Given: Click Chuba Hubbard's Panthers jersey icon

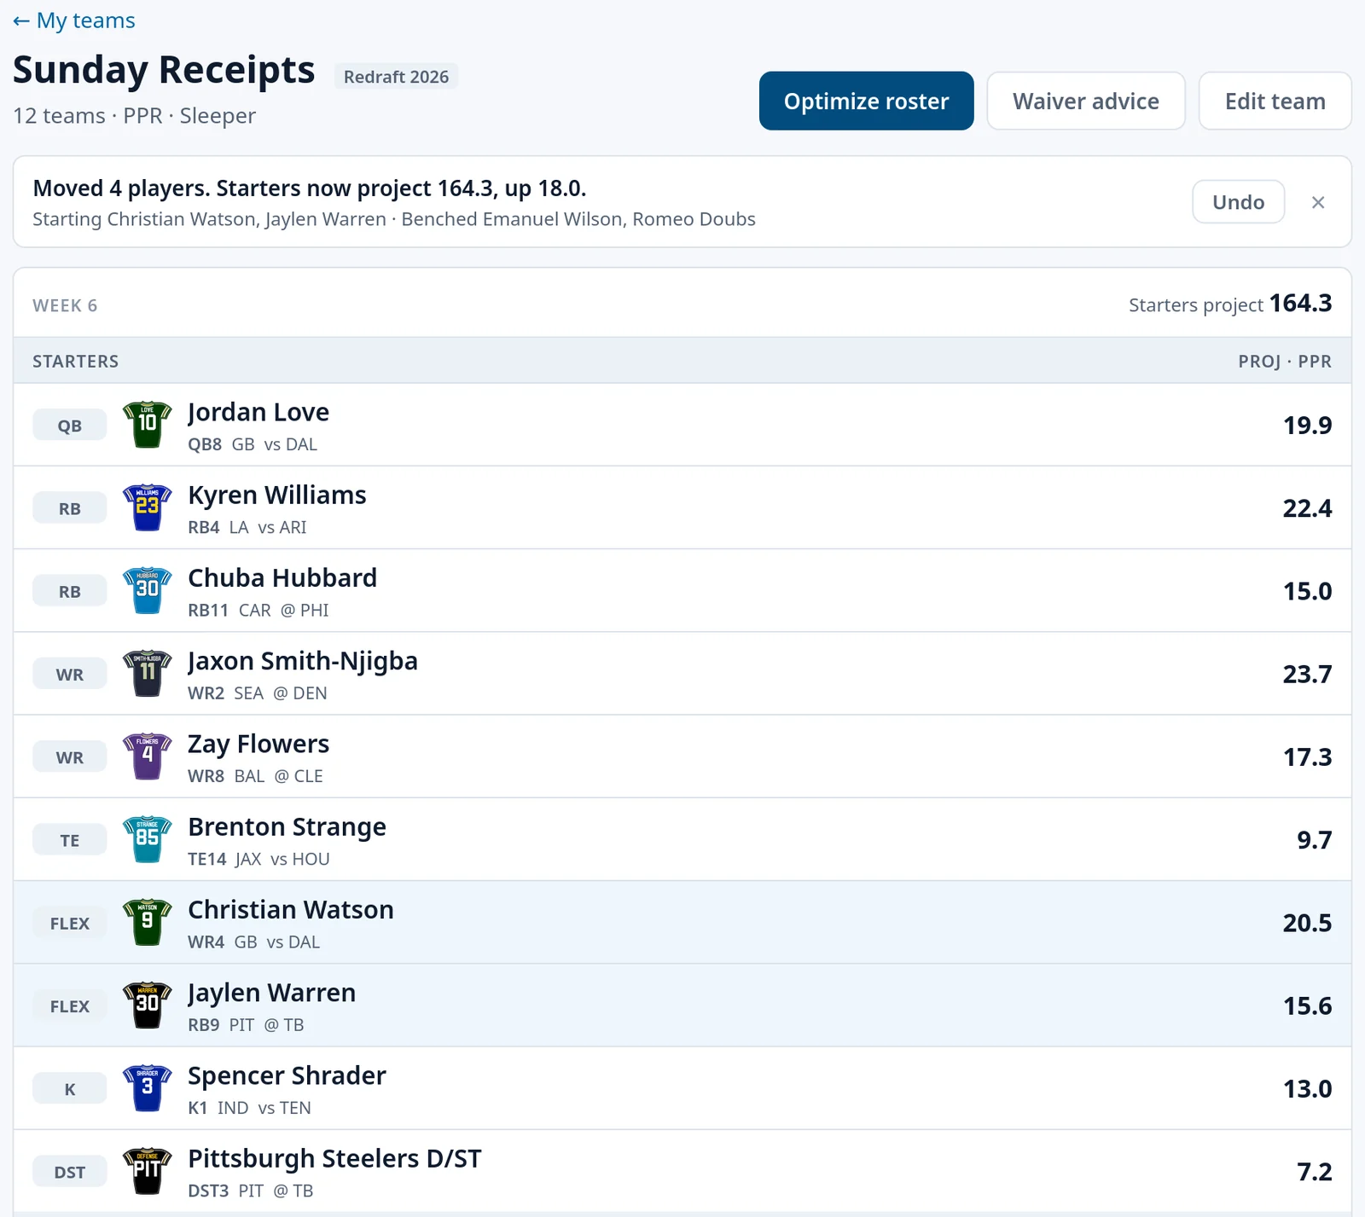Looking at the screenshot, I should pyautogui.click(x=148, y=590).
